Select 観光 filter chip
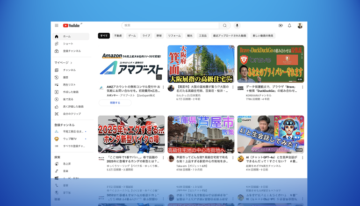Screen dimensions: 360x206 tap(190, 36)
